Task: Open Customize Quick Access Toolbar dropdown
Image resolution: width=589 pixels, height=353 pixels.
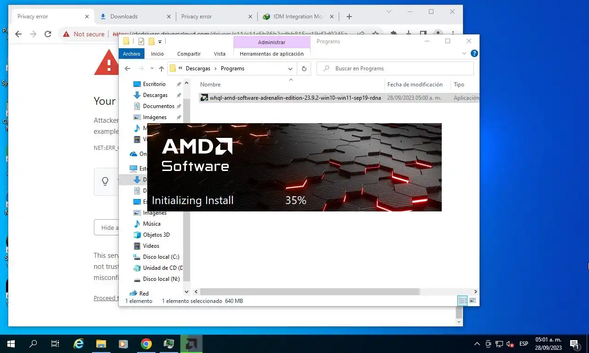Action: (x=160, y=41)
